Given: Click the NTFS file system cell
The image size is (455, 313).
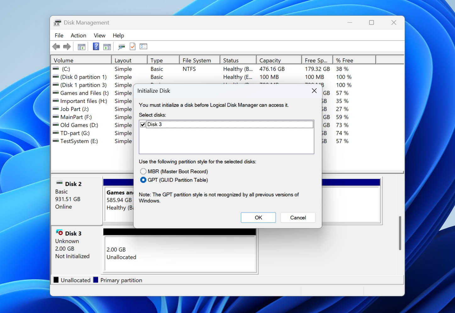Looking at the screenshot, I should click(189, 69).
